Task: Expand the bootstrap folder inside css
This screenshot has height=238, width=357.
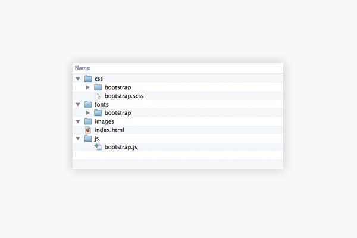Action: pos(88,87)
